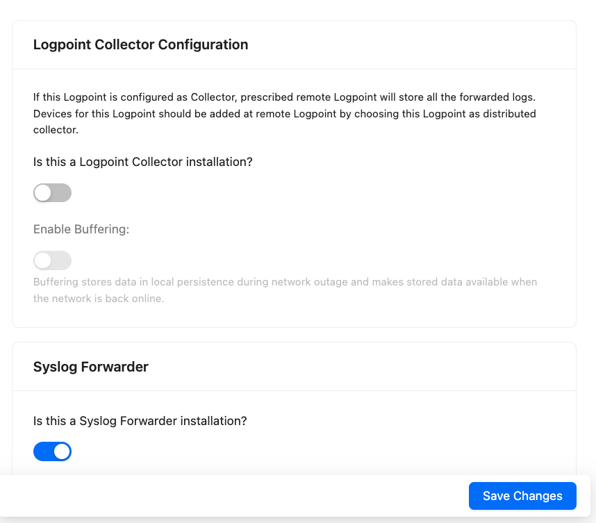
Task: Disable the Syslog Forwarder installation toggle
Action: 52,451
